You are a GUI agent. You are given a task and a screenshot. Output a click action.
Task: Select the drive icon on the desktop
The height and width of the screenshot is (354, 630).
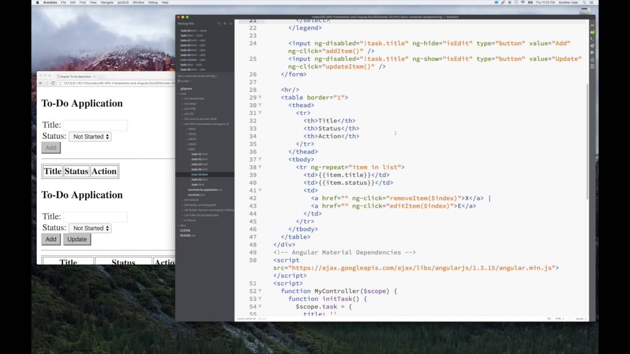pos(585,11)
